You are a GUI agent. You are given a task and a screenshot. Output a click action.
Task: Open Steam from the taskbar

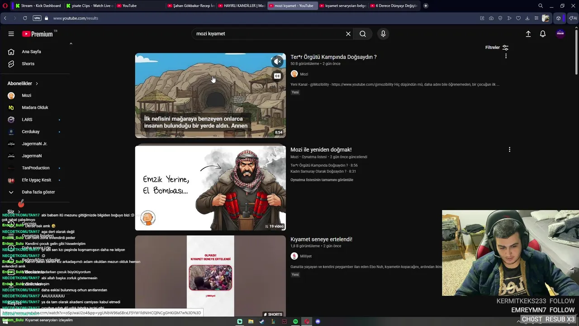coord(262,321)
